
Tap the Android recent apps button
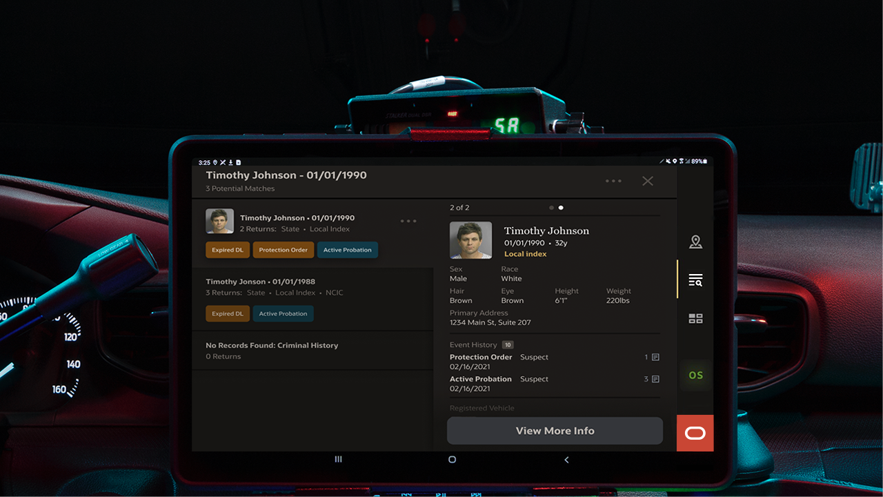pyautogui.click(x=338, y=459)
